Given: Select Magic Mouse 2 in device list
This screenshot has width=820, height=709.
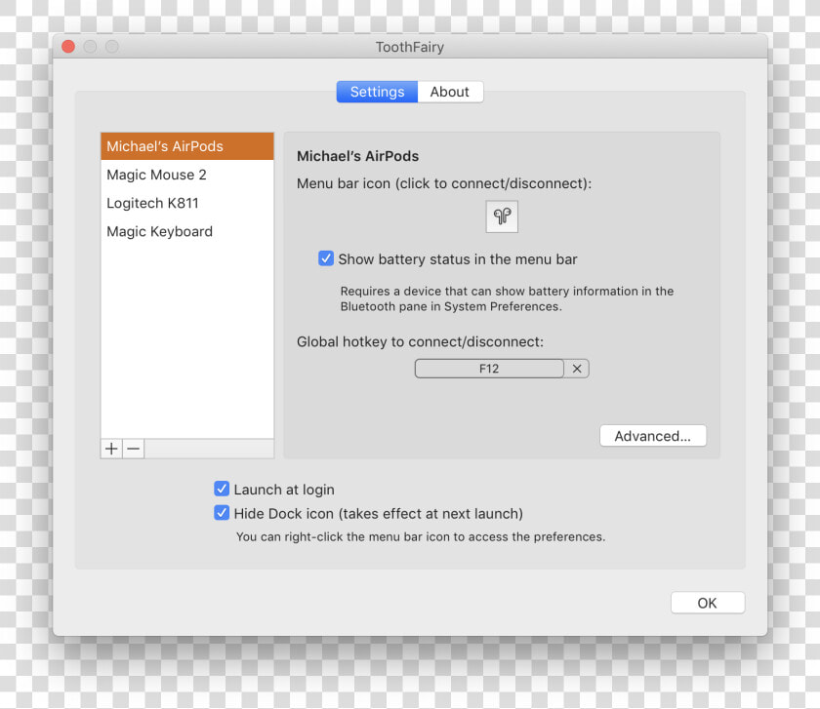Looking at the screenshot, I should tap(187, 175).
